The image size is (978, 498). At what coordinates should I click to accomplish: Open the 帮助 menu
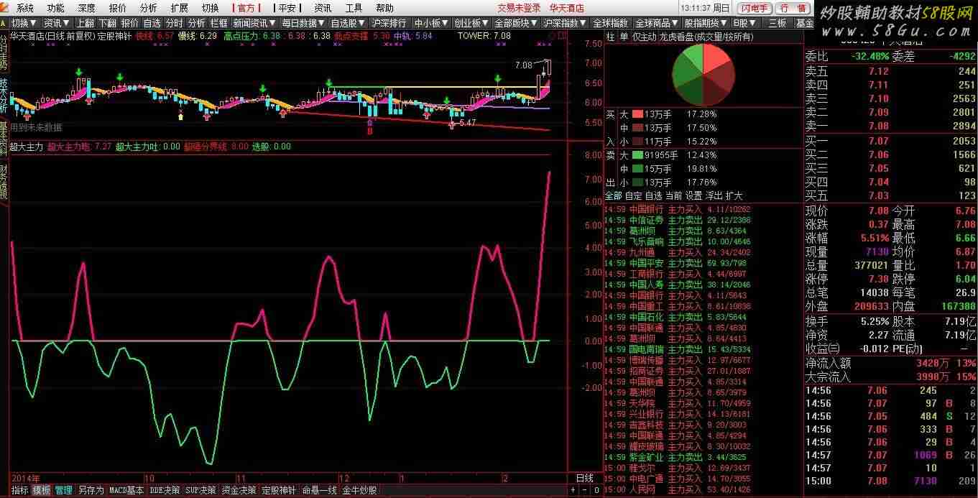(385, 8)
